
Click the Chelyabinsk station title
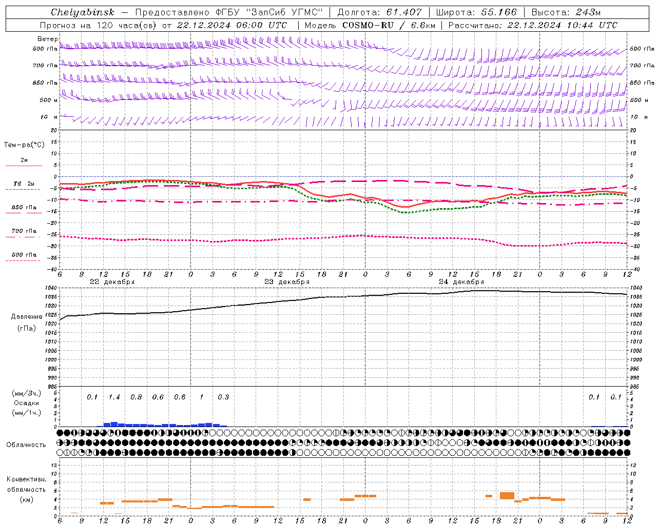[83, 12]
